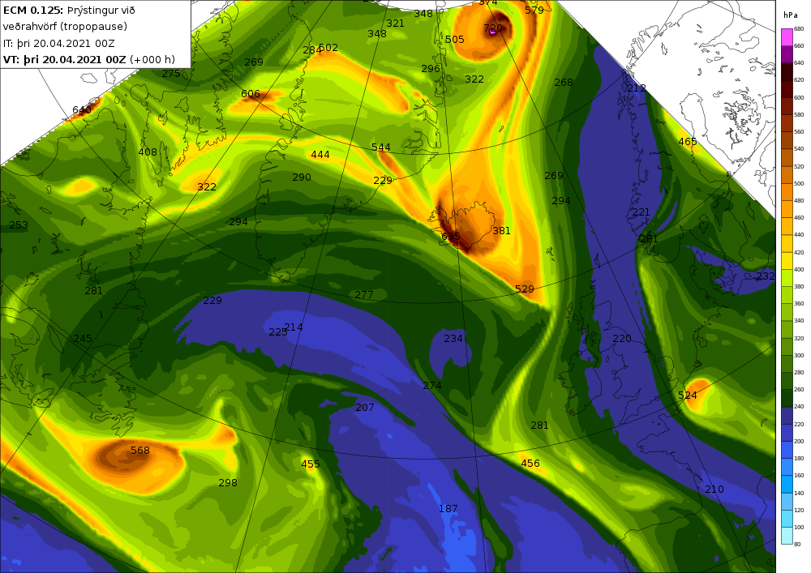The width and height of the screenshot is (811, 573).
Task: Click the '290' pressure value
Action: (x=302, y=177)
